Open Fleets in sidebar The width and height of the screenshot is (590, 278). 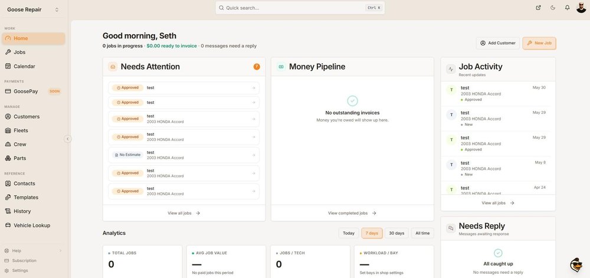[x=34, y=130]
